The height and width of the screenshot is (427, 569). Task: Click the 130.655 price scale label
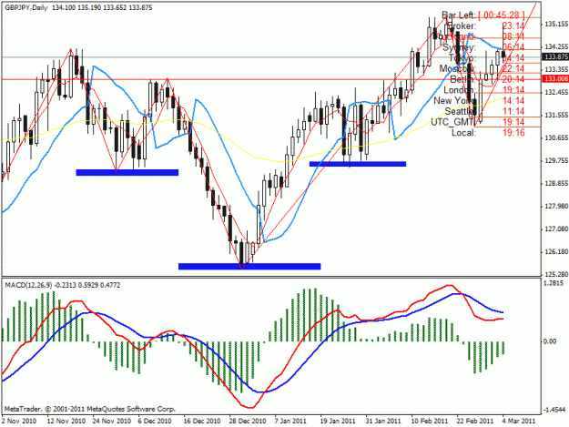555,137
